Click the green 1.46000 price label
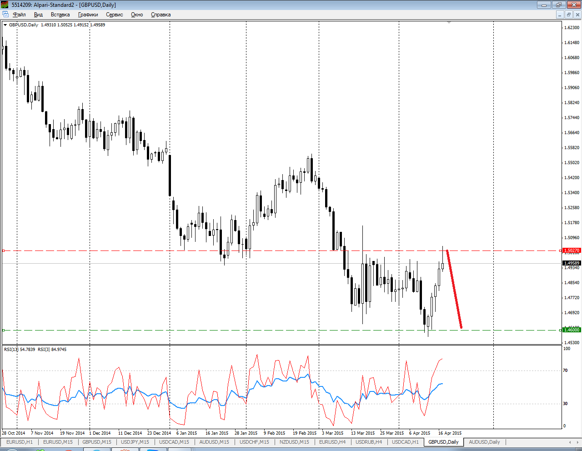Screen dimensions: 582x451 [572, 330]
